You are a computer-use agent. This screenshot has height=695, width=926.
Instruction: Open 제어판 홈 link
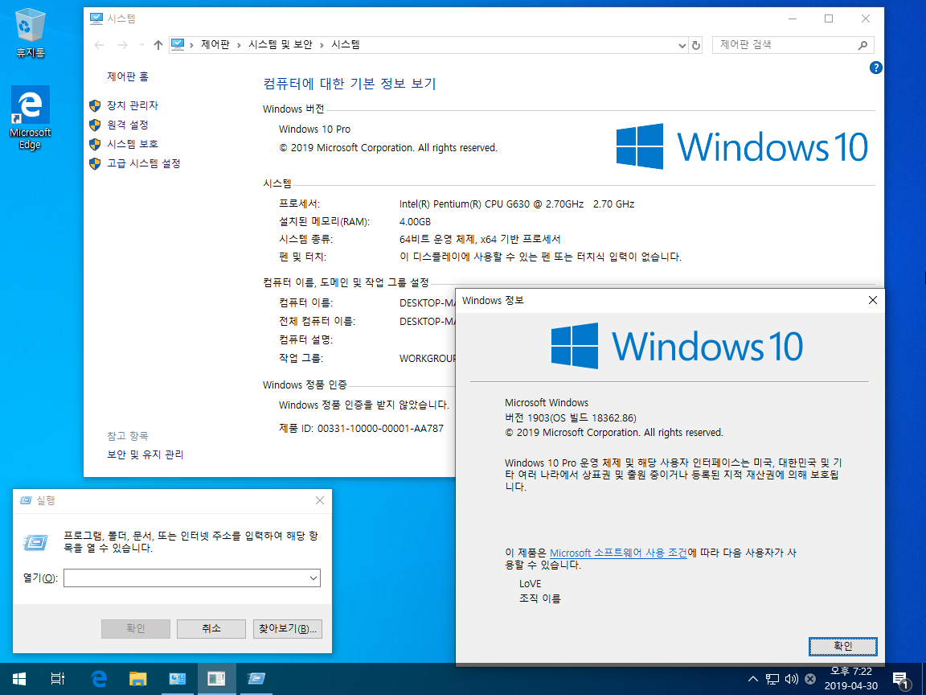(128, 76)
